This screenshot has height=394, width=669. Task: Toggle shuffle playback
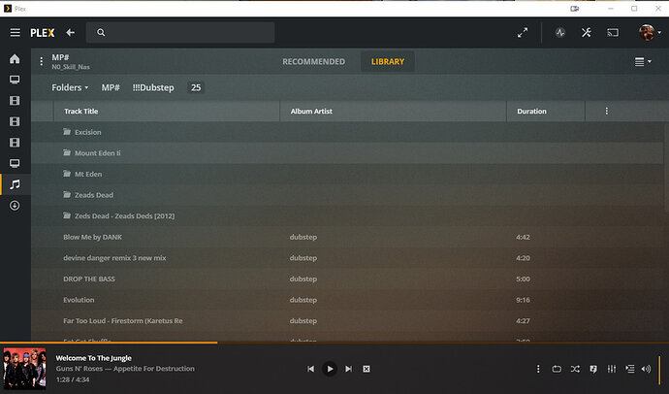[575, 369]
